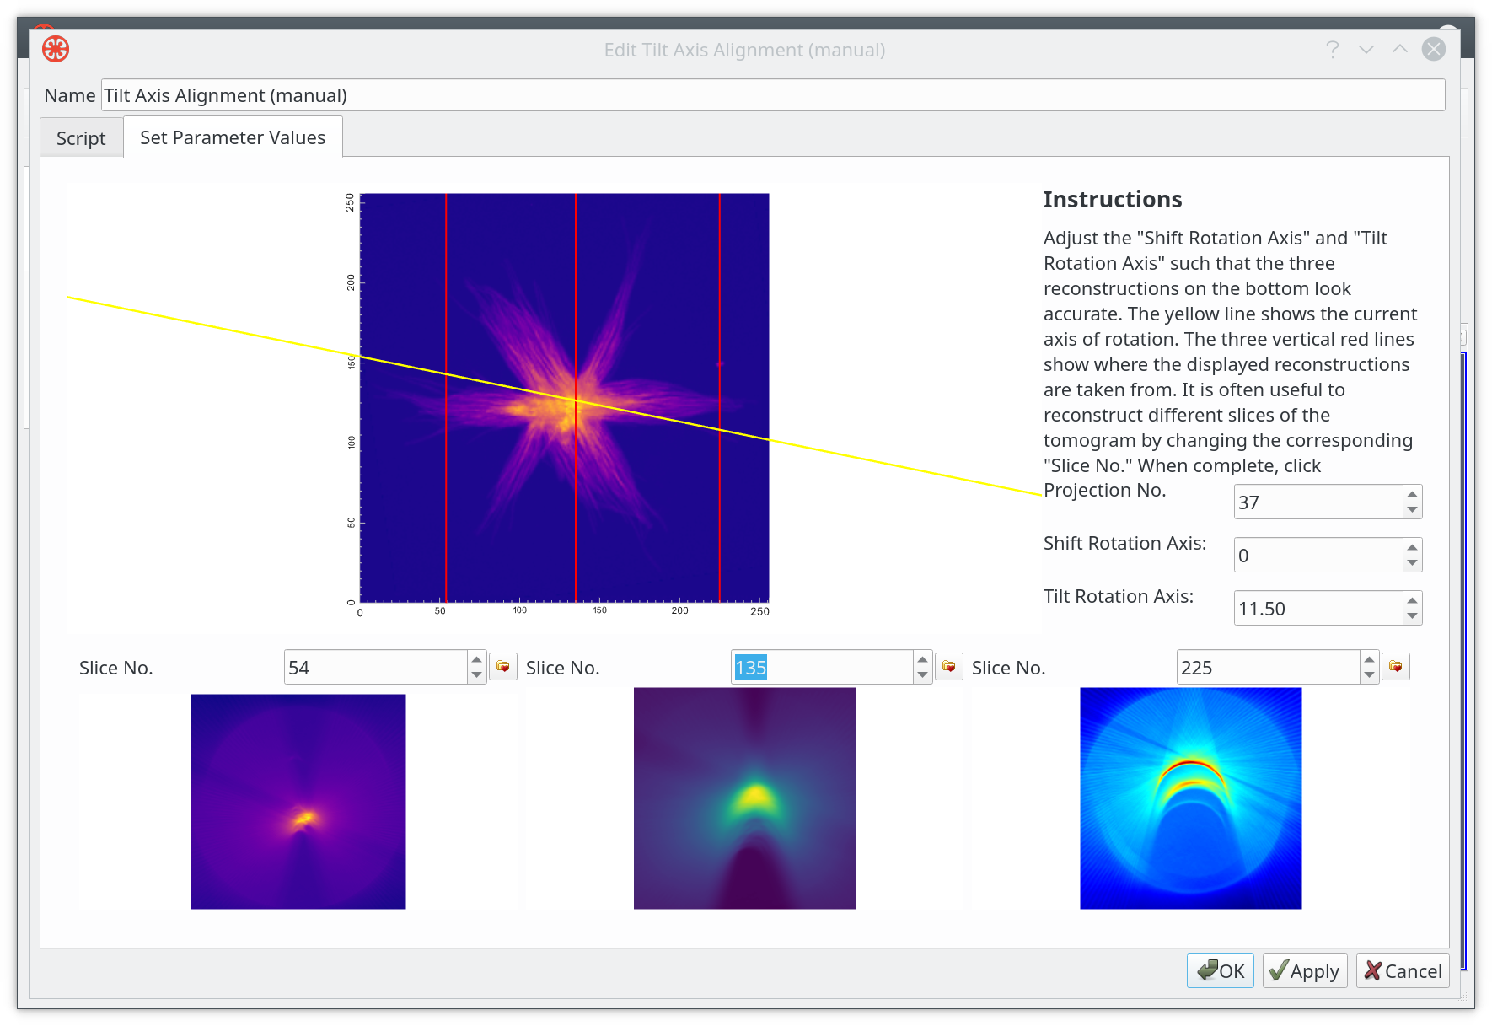Screen dimensions: 1492x1026
Task: Increment slice number 54 spinner
Action: (476, 659)
